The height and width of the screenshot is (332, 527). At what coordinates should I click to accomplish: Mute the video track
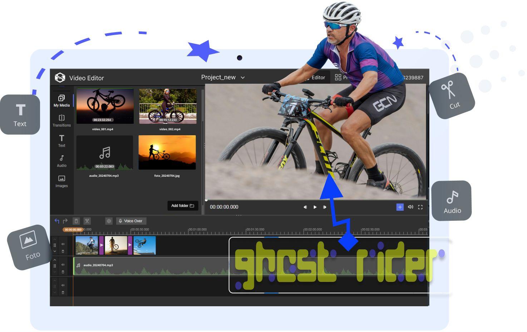pos(63,244)
